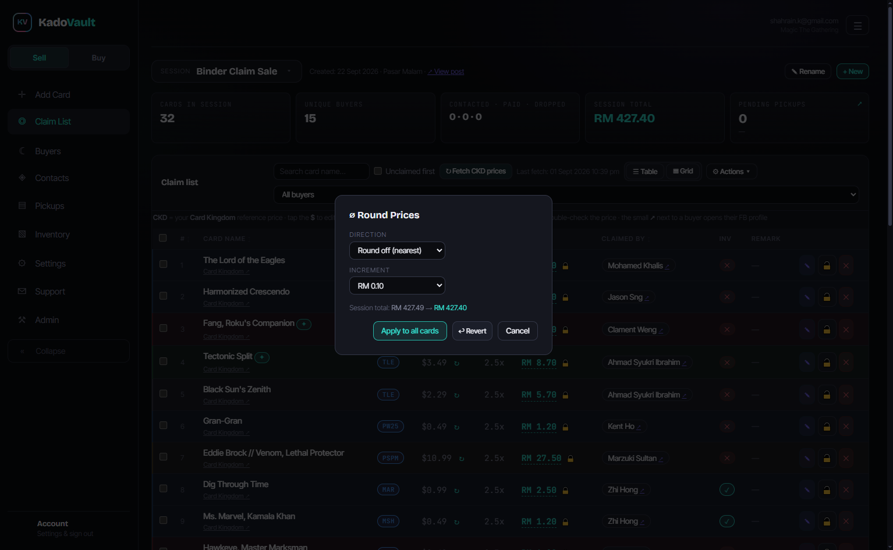This screenshot has width=893, height=550.
Task: Collapse the sidebar with Collapse button
Action: [69, 351]
